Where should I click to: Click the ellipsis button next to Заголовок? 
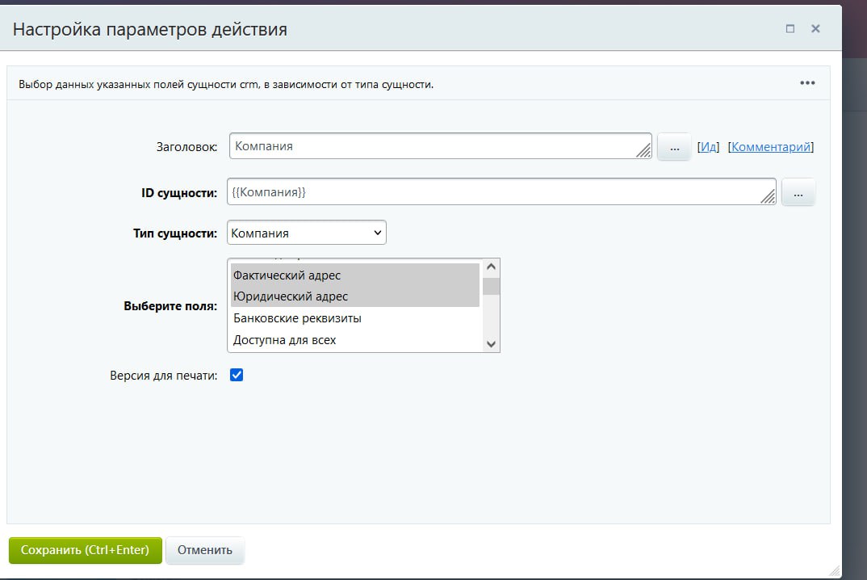click(x=674, y=147)
